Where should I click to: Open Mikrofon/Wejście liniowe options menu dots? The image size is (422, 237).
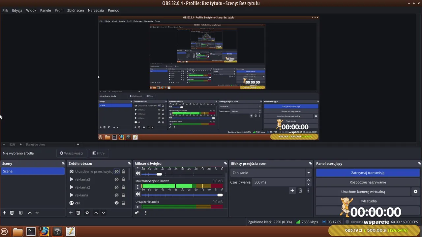(138, 187)
